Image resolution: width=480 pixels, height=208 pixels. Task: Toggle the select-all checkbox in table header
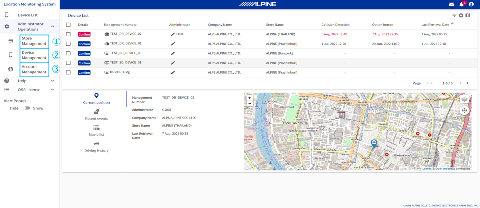(68, 25)
